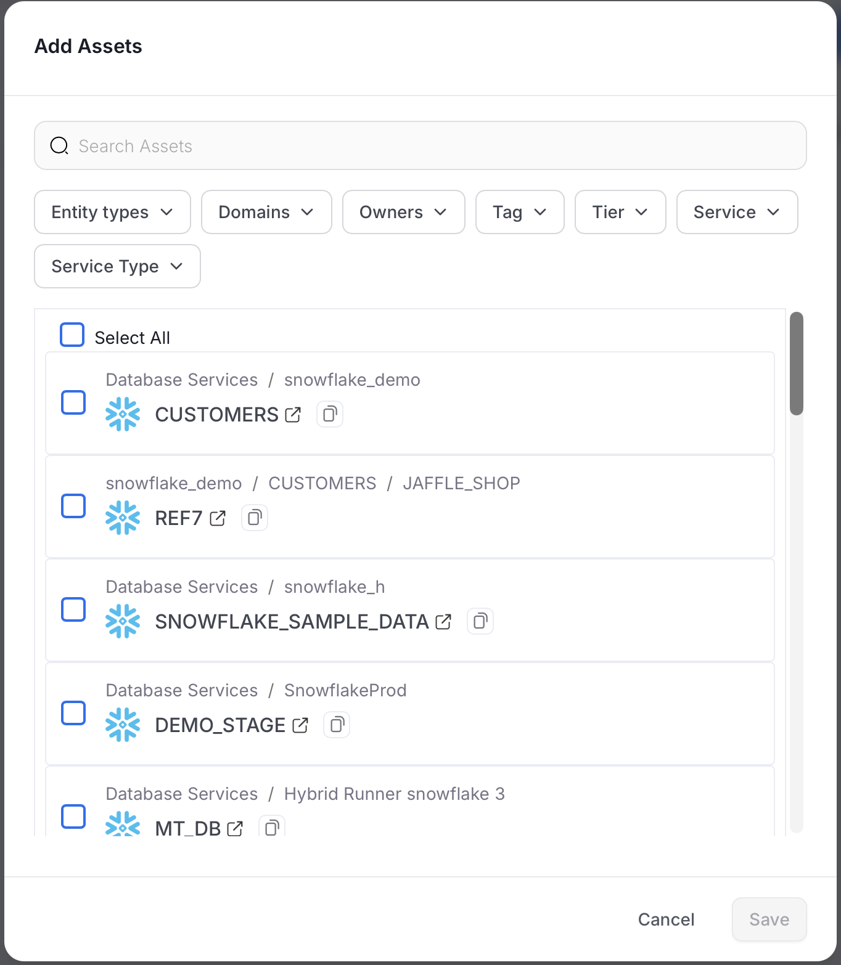Tick the CUSTOMERS asset checkbox

point(73,402)
